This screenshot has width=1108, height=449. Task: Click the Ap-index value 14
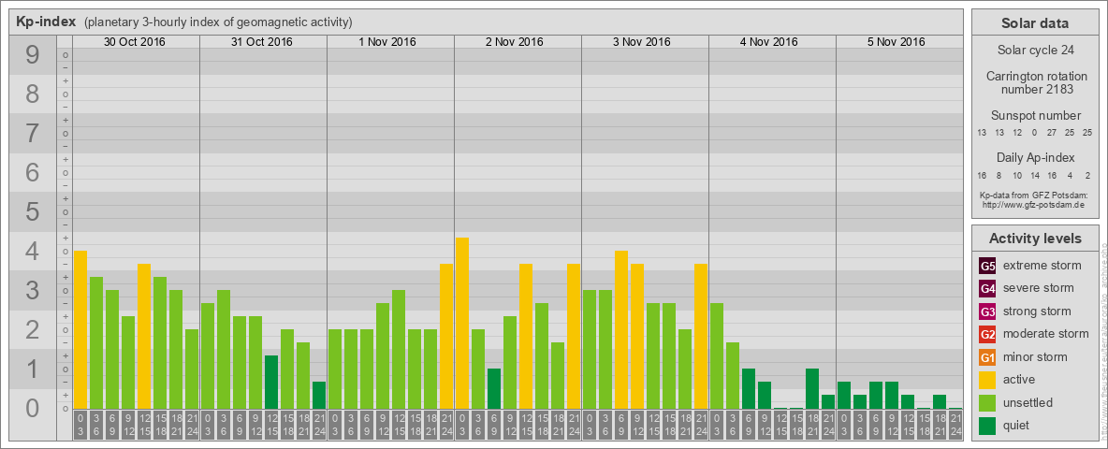tap(1034, 175)
